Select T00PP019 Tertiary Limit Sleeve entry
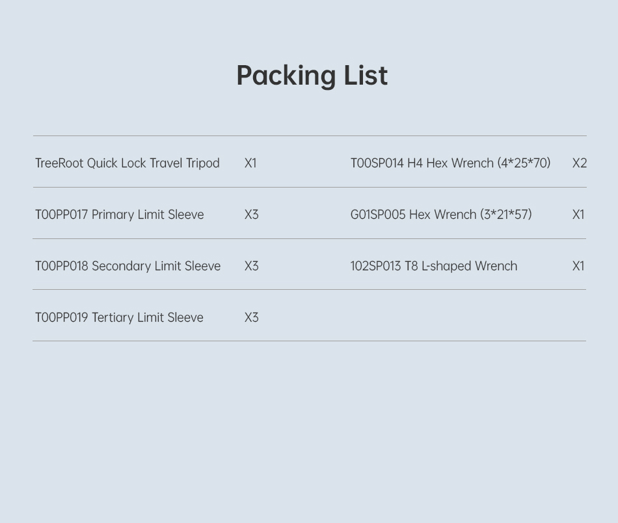This screenshot has height=523, width=618. tap(119, 317)
